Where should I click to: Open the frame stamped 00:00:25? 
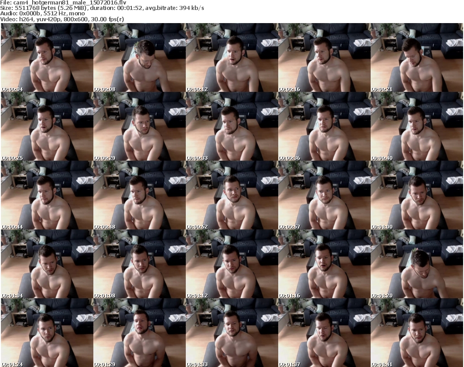[47, 126]
